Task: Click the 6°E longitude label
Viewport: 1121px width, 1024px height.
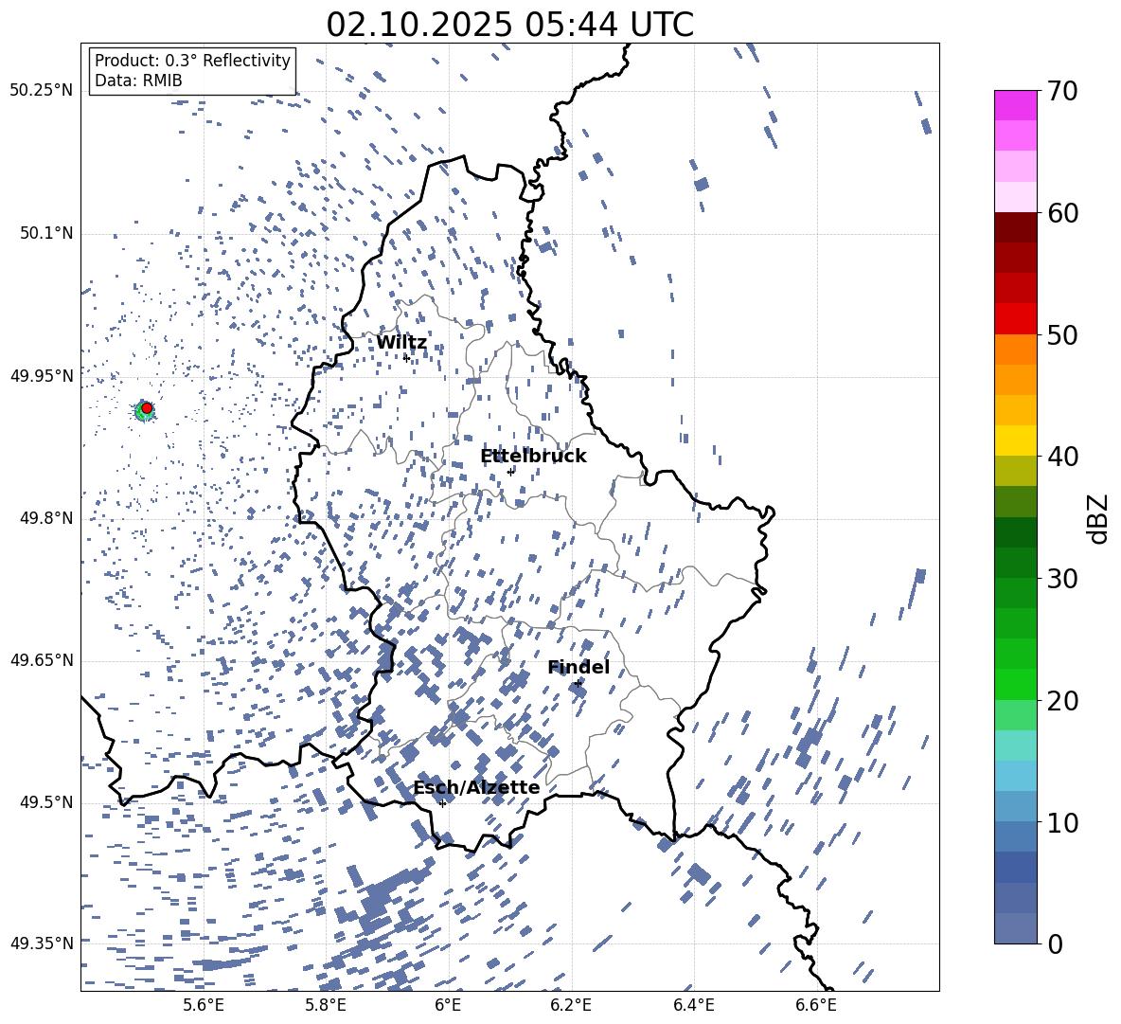Action: click(448, 1005)
